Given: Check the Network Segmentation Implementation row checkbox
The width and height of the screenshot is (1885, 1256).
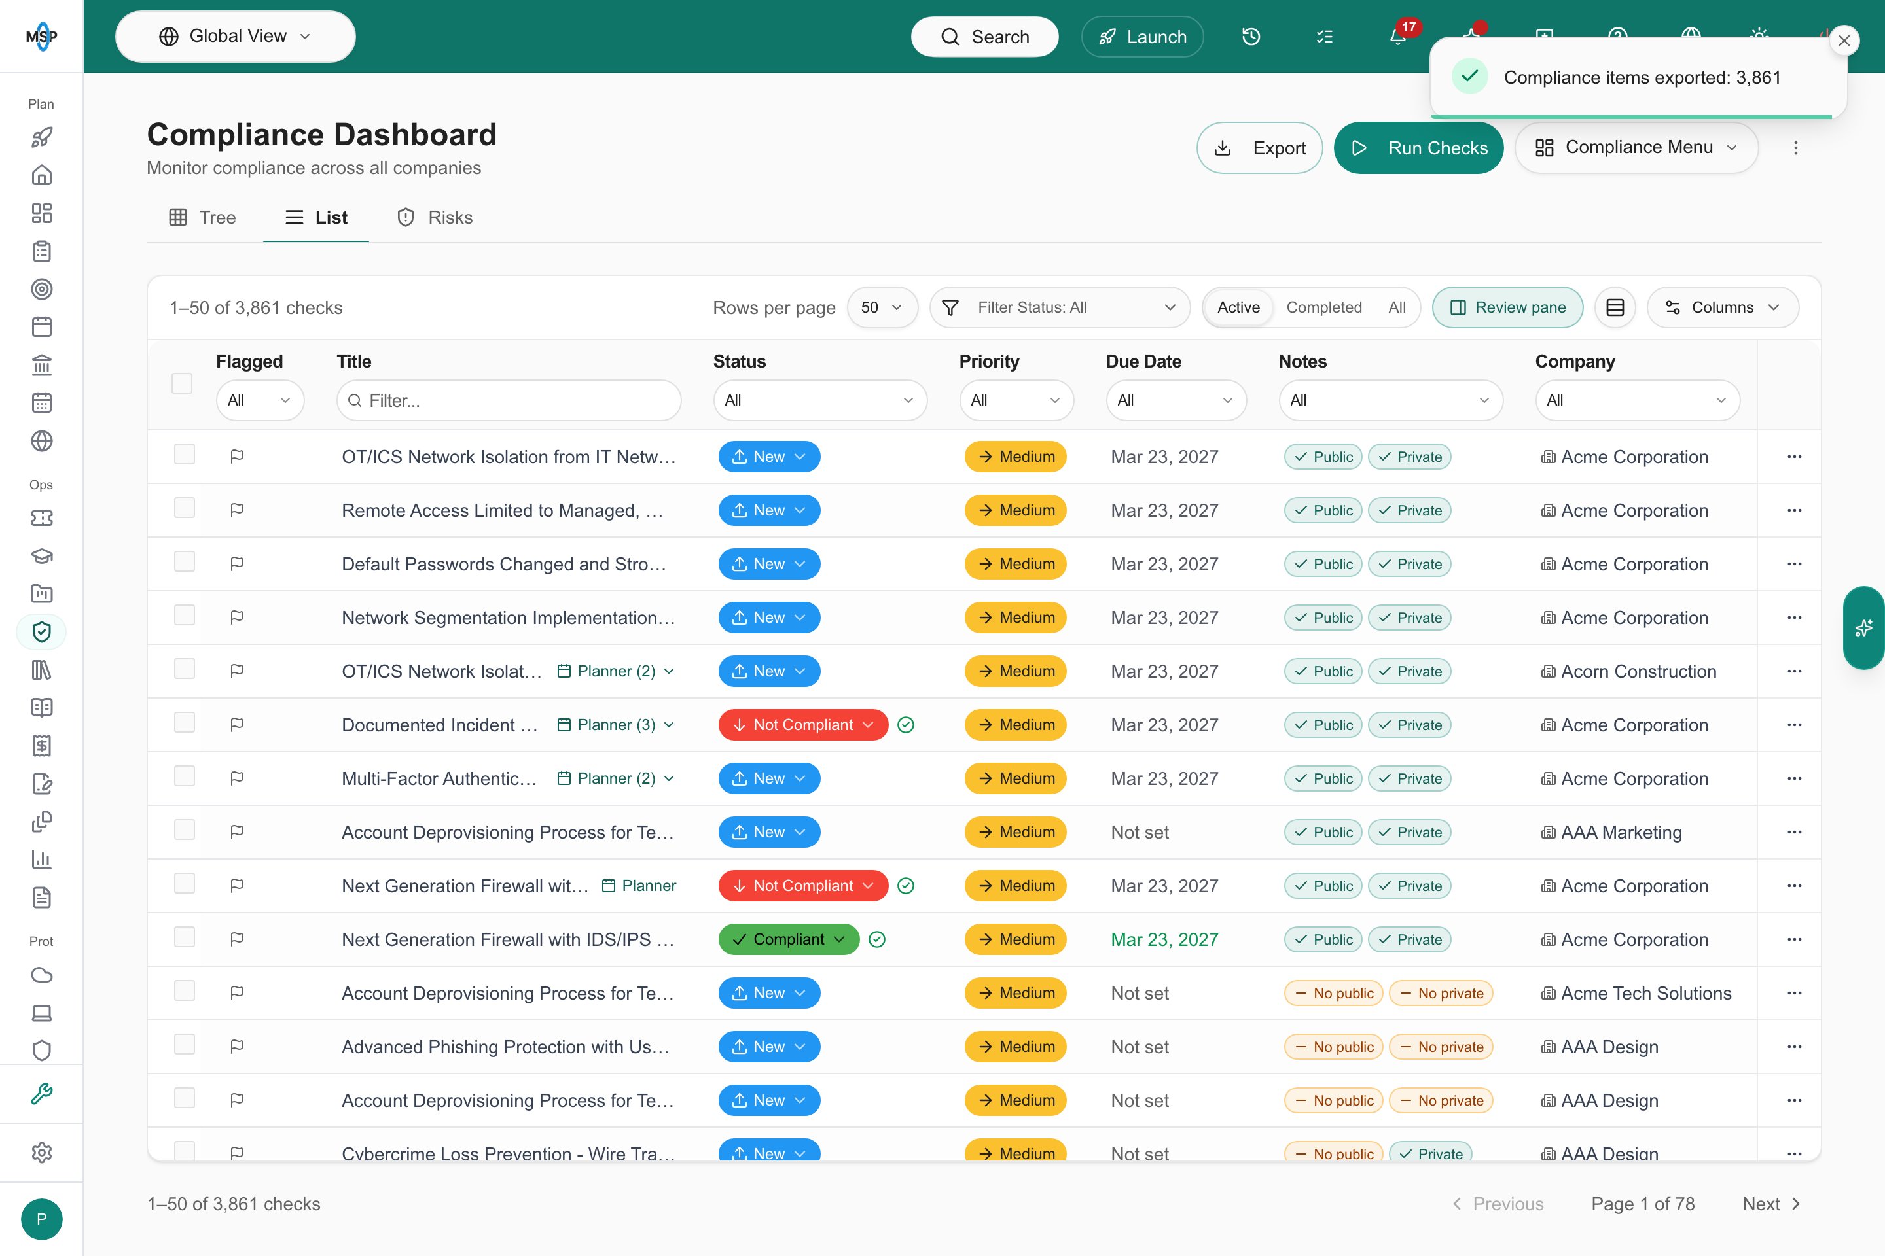Looking at the screenshot, I should click(185, 616).
